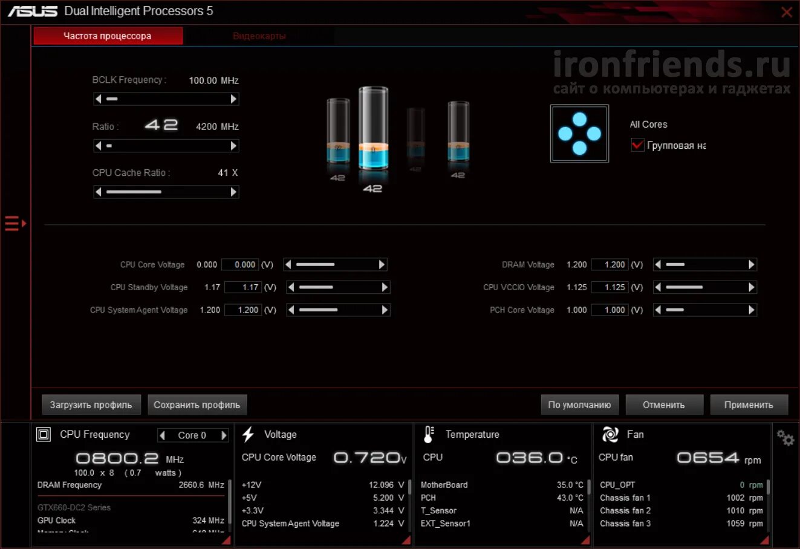Increase CPU Cache Ratio with right arrow
800x549 pixels.
(x=234, y=192)
